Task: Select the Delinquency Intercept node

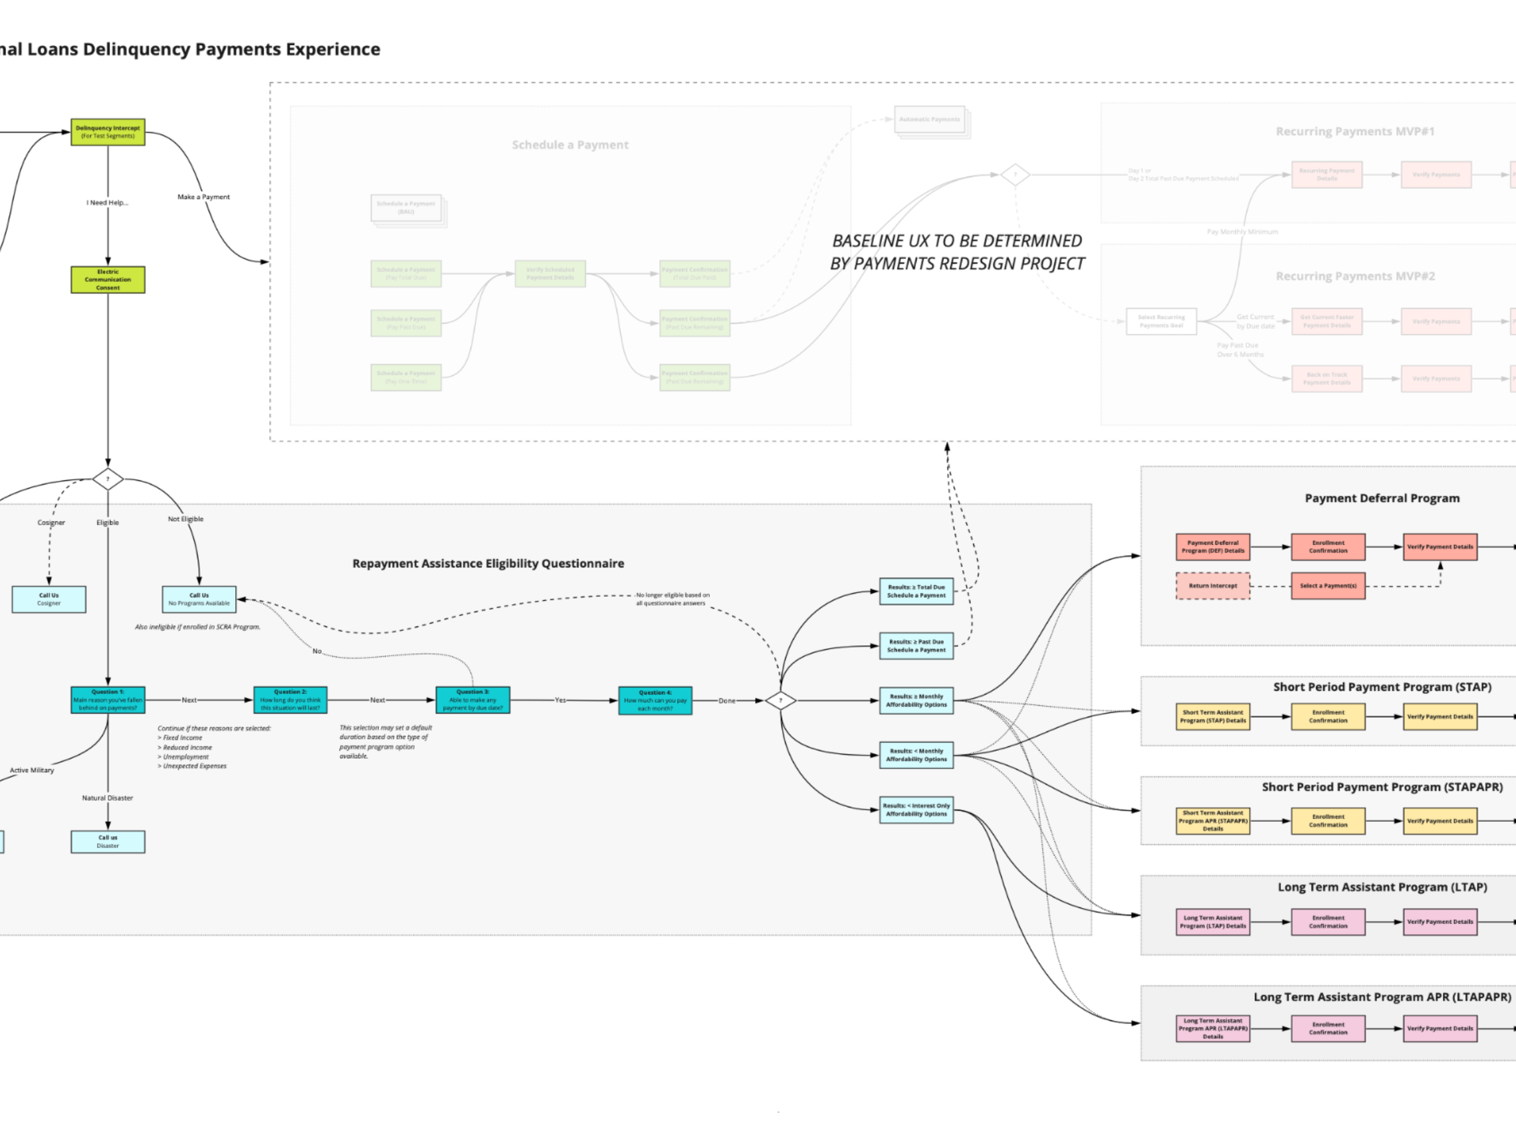Action: point(107,131)
